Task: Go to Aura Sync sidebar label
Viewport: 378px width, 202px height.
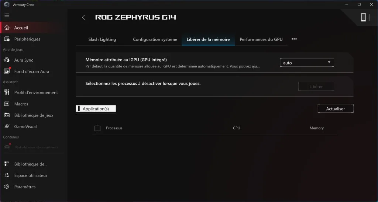Action: tap(24, 60)
